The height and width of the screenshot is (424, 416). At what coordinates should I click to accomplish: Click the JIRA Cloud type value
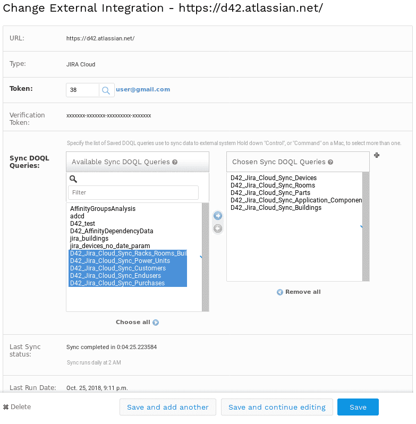81,65
